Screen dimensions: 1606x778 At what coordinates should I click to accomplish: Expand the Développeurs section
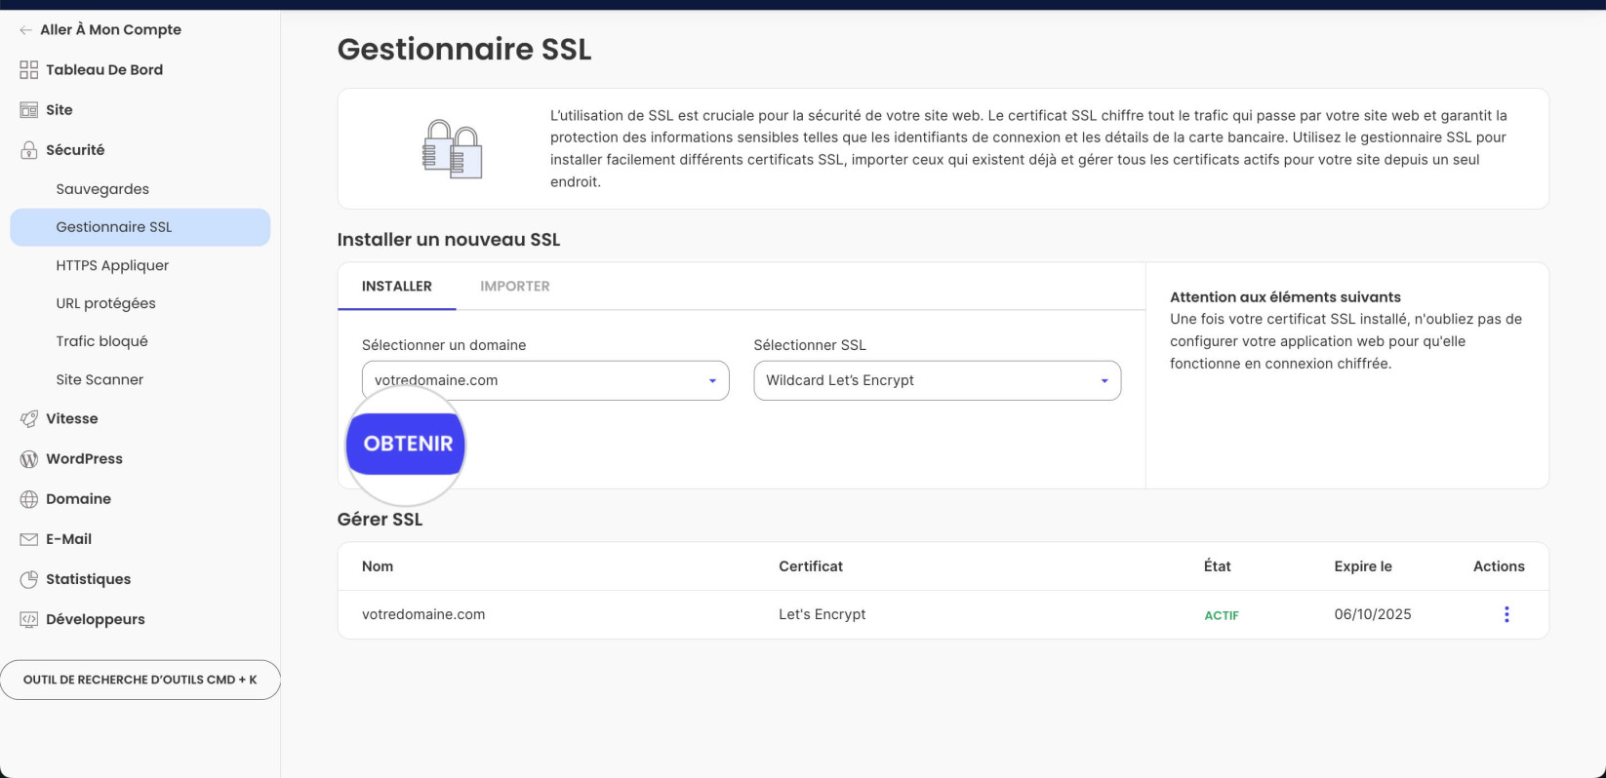(x=95, y=619)
